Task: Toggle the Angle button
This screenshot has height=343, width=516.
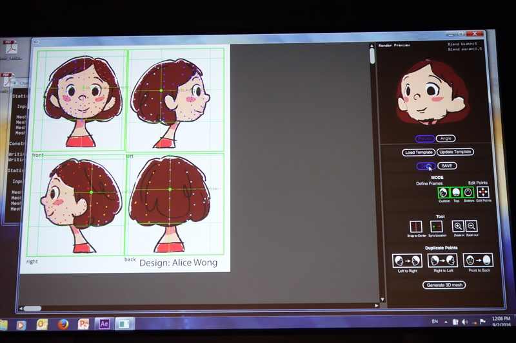Action: (446, 138)
